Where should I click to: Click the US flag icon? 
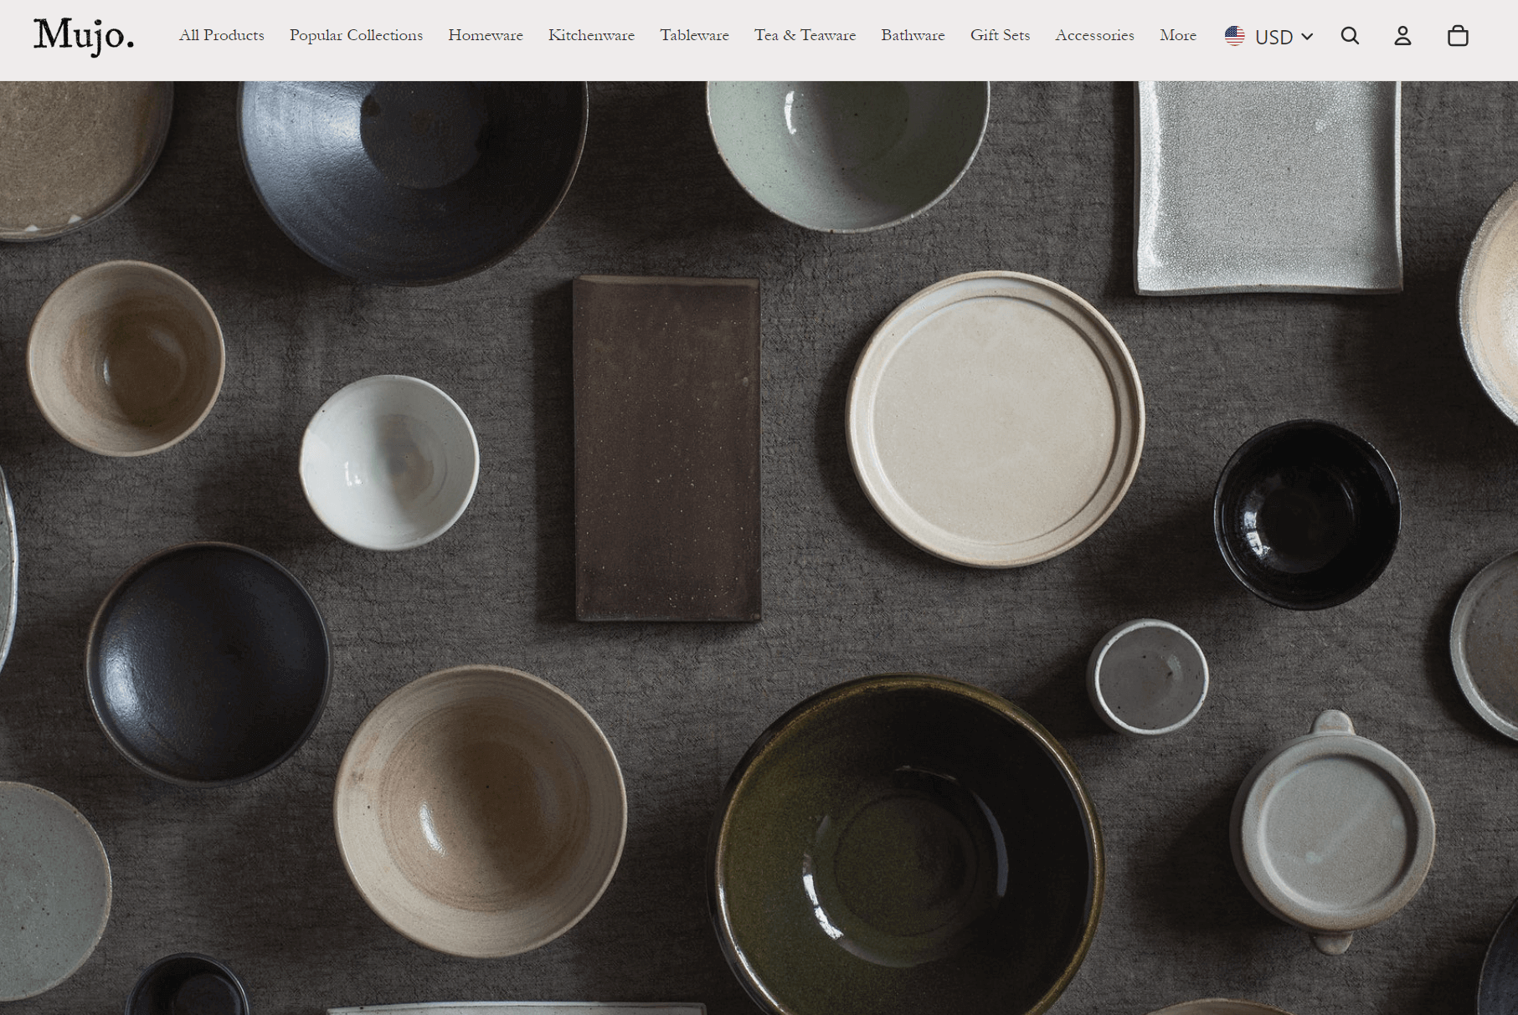1234,35
